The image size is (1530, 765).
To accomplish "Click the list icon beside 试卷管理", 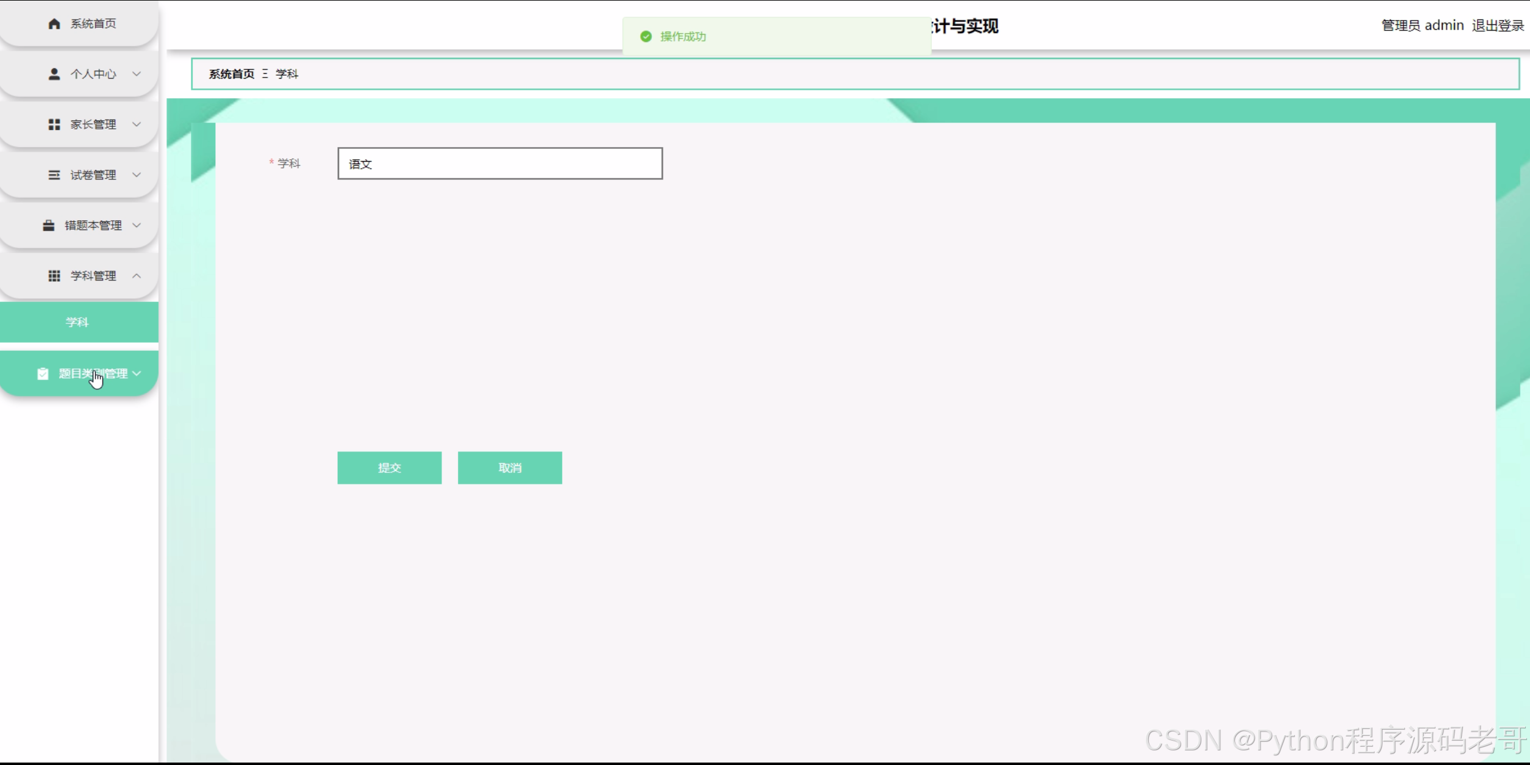I will tap(54, 175).
